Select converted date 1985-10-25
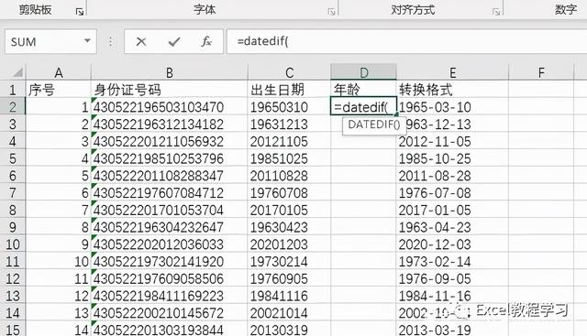 [x=452, y=158]
